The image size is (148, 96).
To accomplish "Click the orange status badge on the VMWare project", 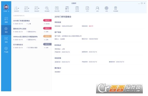I will (47, 36).
